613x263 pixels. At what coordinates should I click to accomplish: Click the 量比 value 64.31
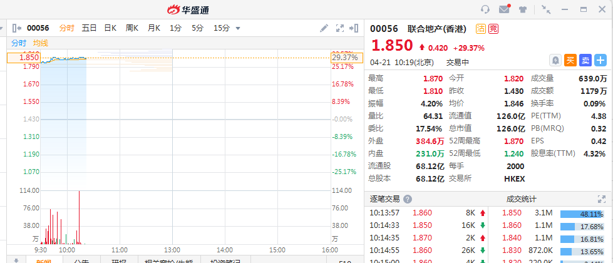tap(433, 116)
